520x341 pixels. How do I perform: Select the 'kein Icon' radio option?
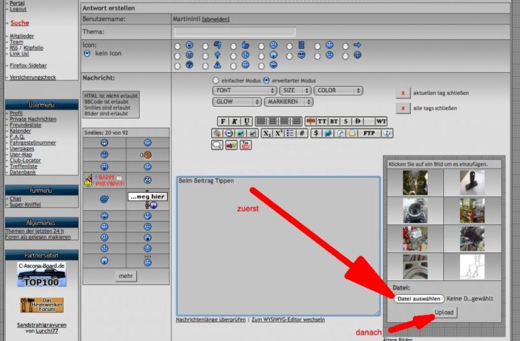click(x=87, y=53)
